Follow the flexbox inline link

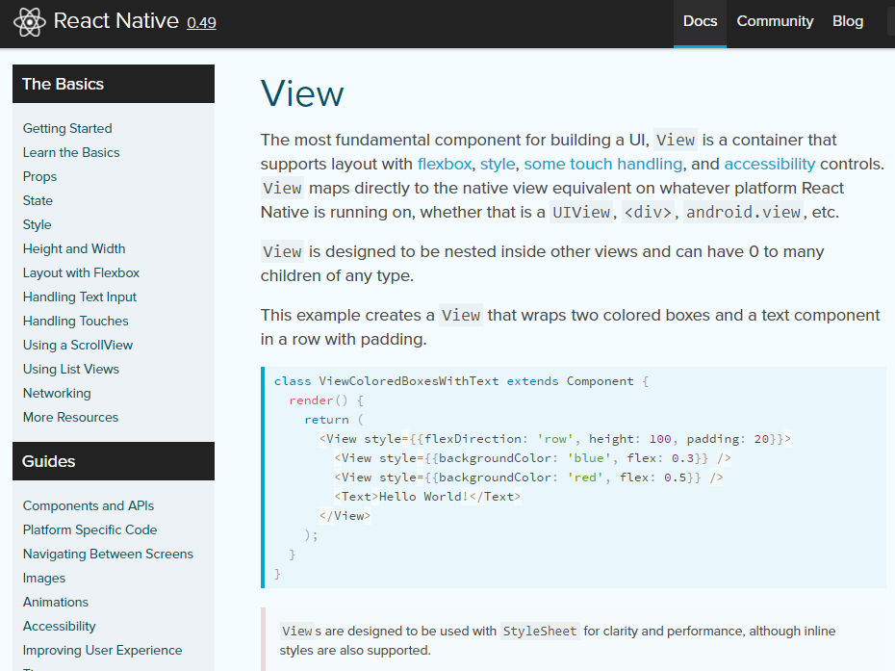pyautogui.click(x=444, y=164)
